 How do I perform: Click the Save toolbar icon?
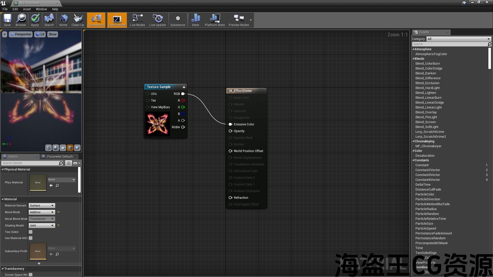pyautogui.click(x=7, y=20)
